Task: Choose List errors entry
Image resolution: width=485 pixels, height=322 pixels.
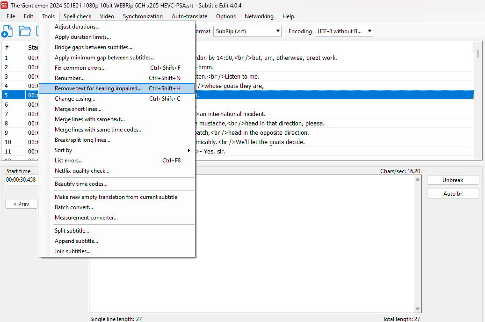Action: [116, 161]
